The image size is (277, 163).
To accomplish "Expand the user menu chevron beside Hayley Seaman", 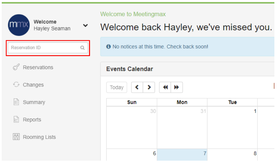I will [x=85, y=26].
